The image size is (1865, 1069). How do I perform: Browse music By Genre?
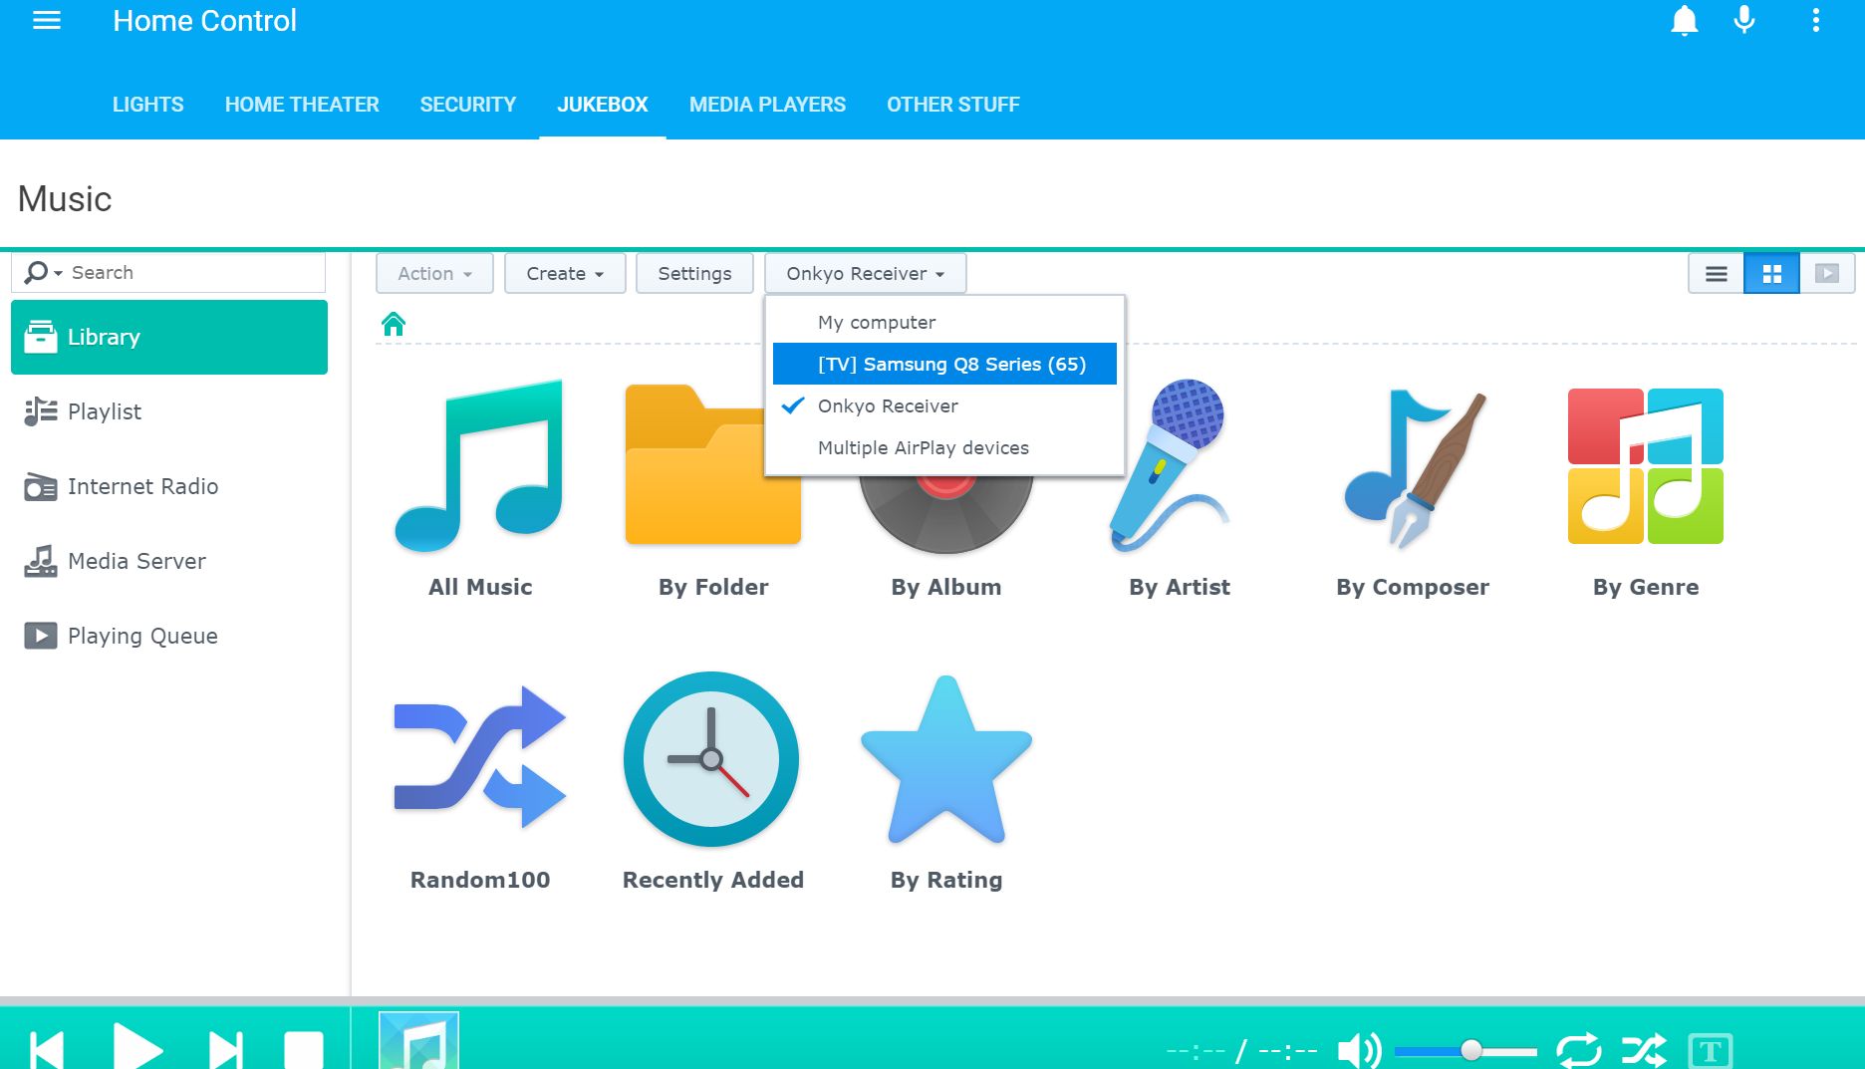click(x=1646, y=490)
